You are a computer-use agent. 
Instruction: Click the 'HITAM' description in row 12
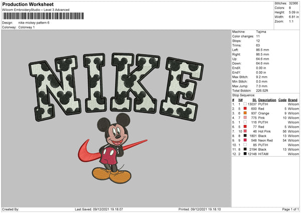(263, 154)
